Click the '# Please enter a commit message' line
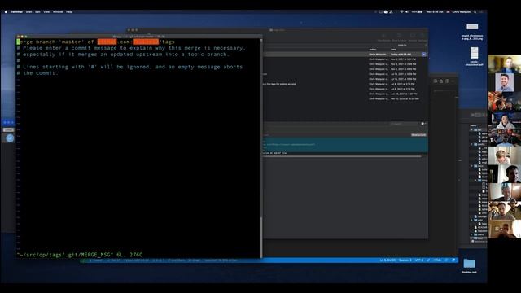 click(x=131, y=48)
